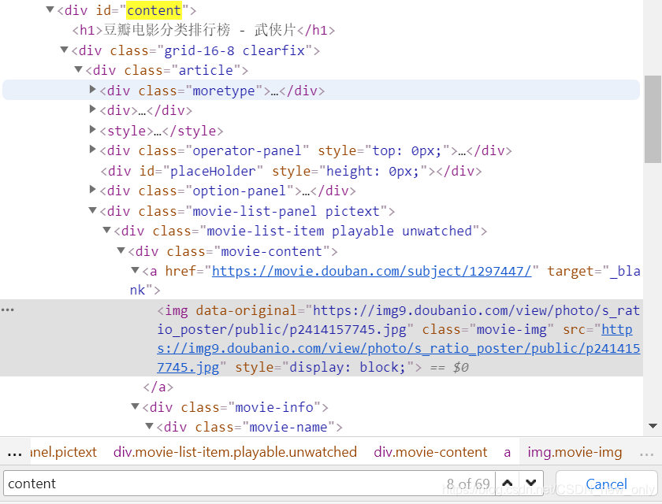Image resolution: width=662 pixels, height=504 pixels.
Task: Click the target="_bla attribute text
Action: pyautogui.click(x=593, y=271)
